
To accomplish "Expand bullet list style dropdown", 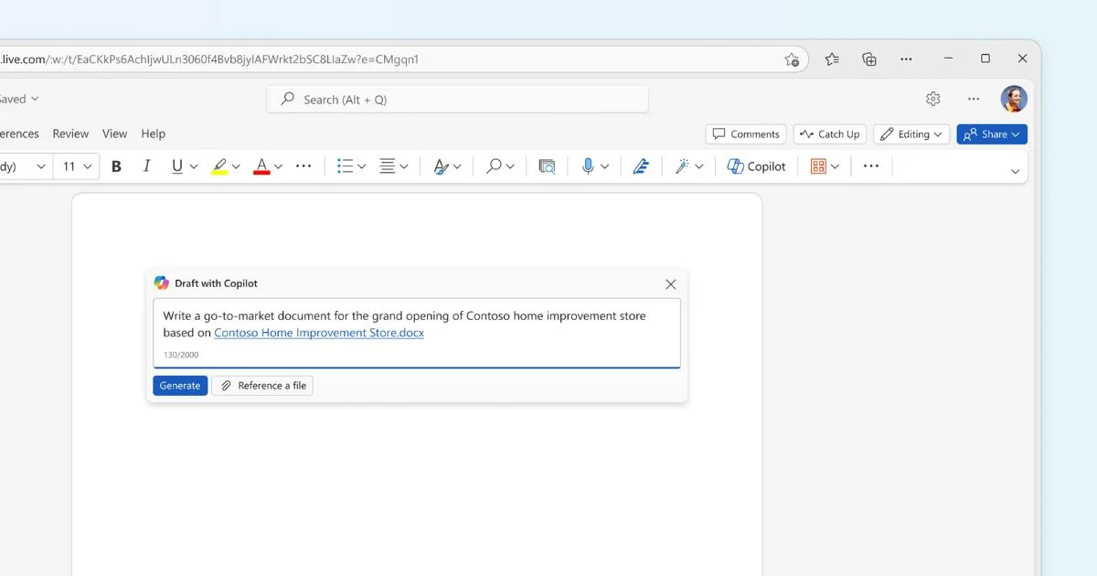I will click(x=362, y=166).
